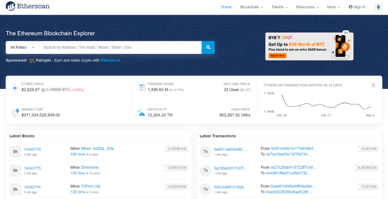Click the Market Cap globe icon
This screenshot has width=388, height=199.
15,113
